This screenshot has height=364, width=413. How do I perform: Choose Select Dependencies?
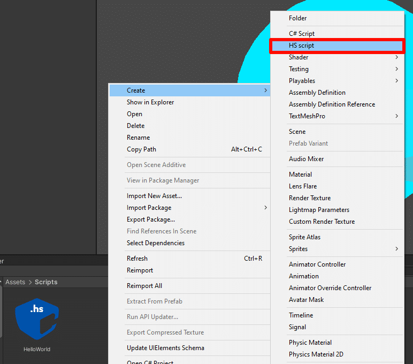[x=189, y=243]
